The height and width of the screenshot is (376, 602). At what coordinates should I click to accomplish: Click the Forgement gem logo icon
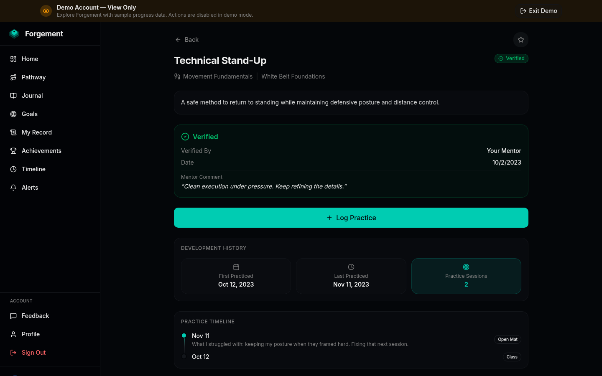pos(14,34)
